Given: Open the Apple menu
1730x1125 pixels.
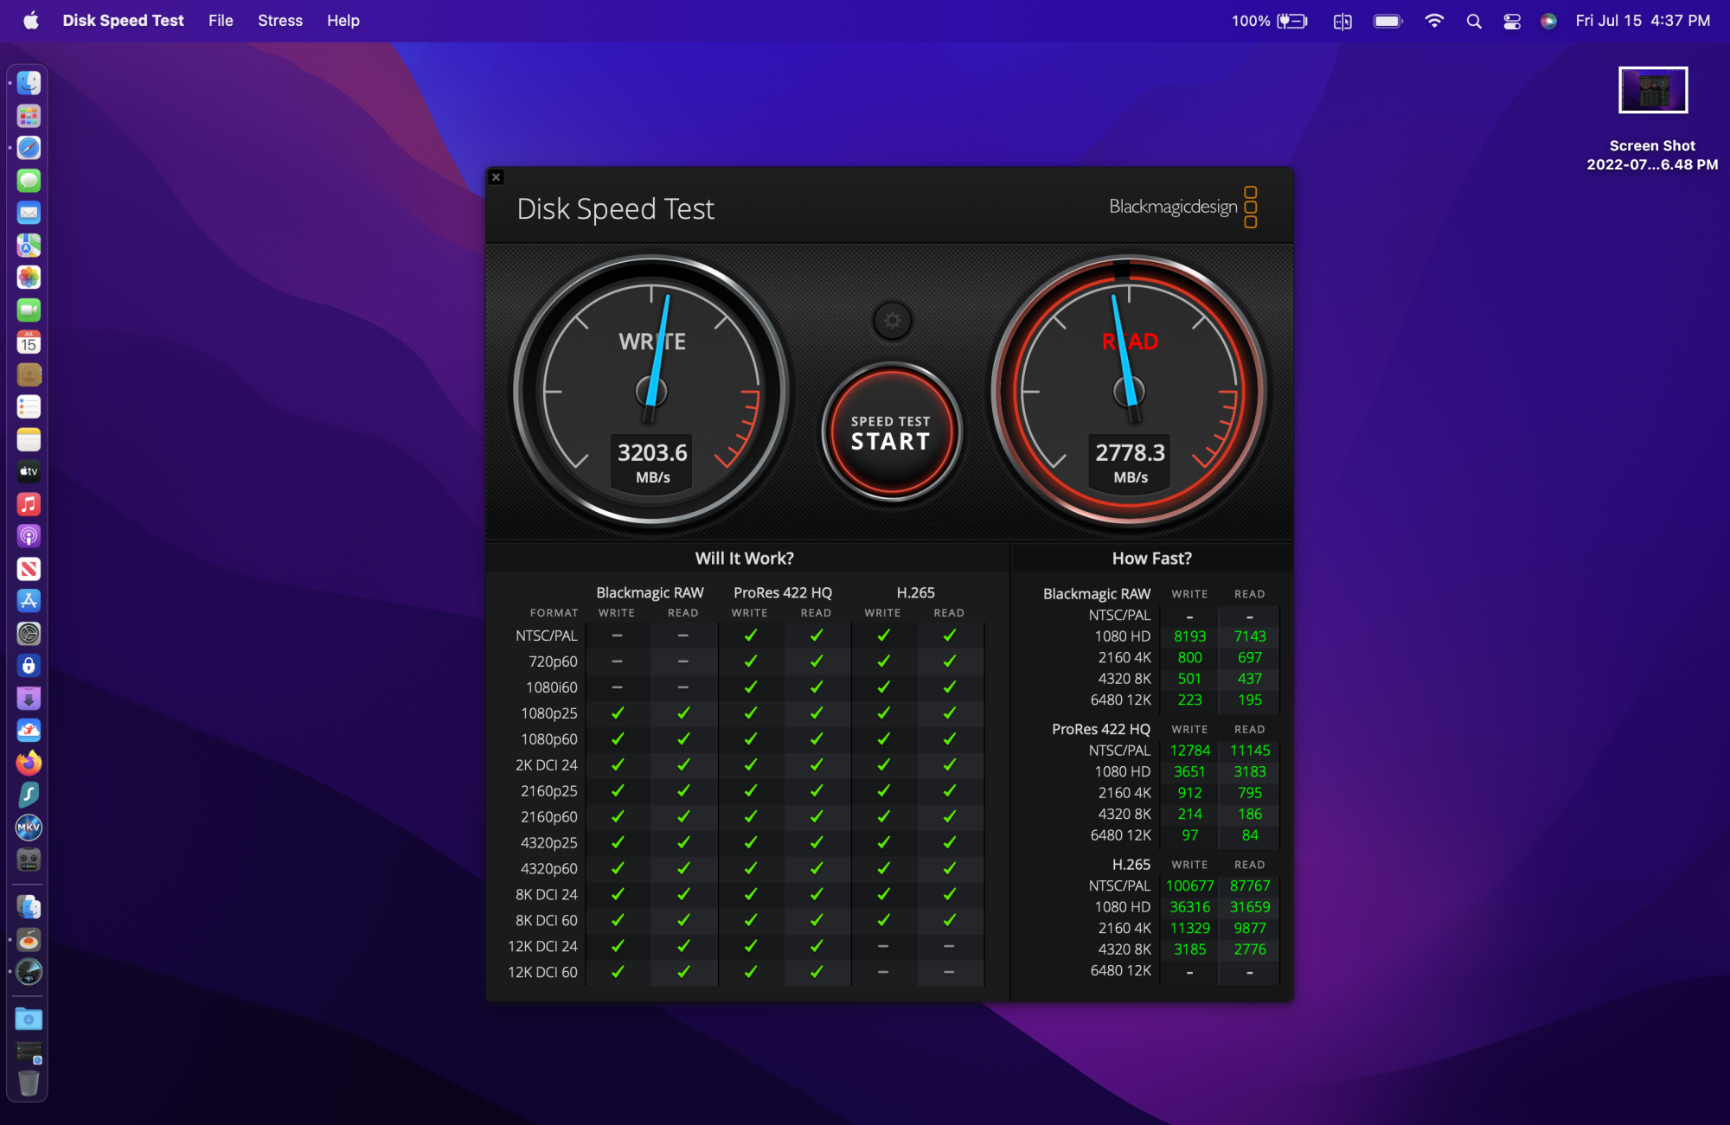Looking at the screenshot, I should coord(31,21).
